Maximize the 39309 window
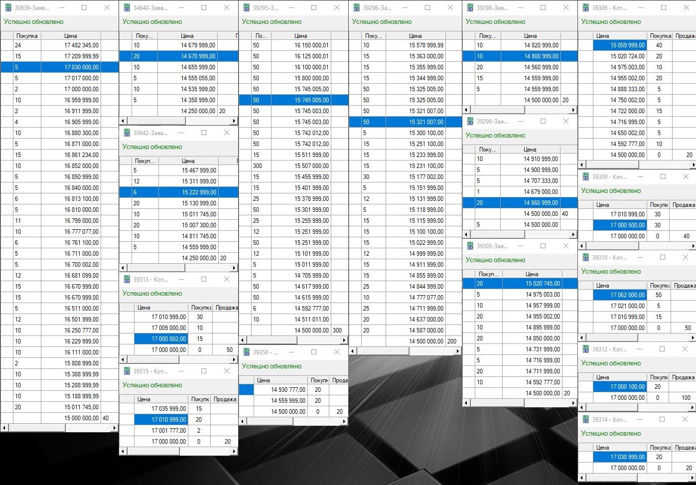The height and width of the screenshot is (485, 696). tap(663, 176)
